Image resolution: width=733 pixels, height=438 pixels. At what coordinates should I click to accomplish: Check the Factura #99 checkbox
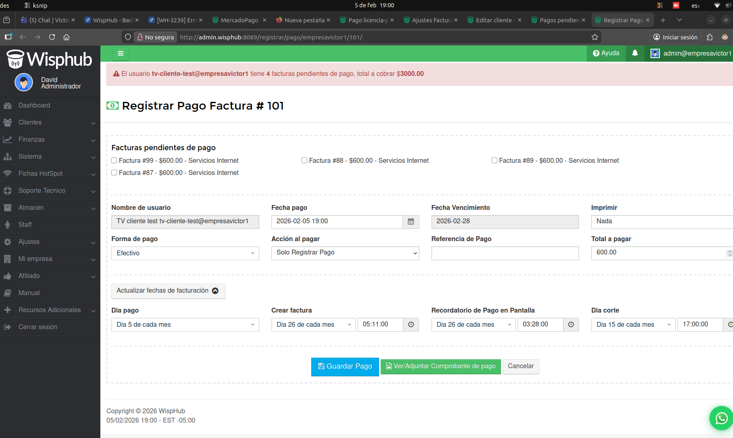point(114,161)
